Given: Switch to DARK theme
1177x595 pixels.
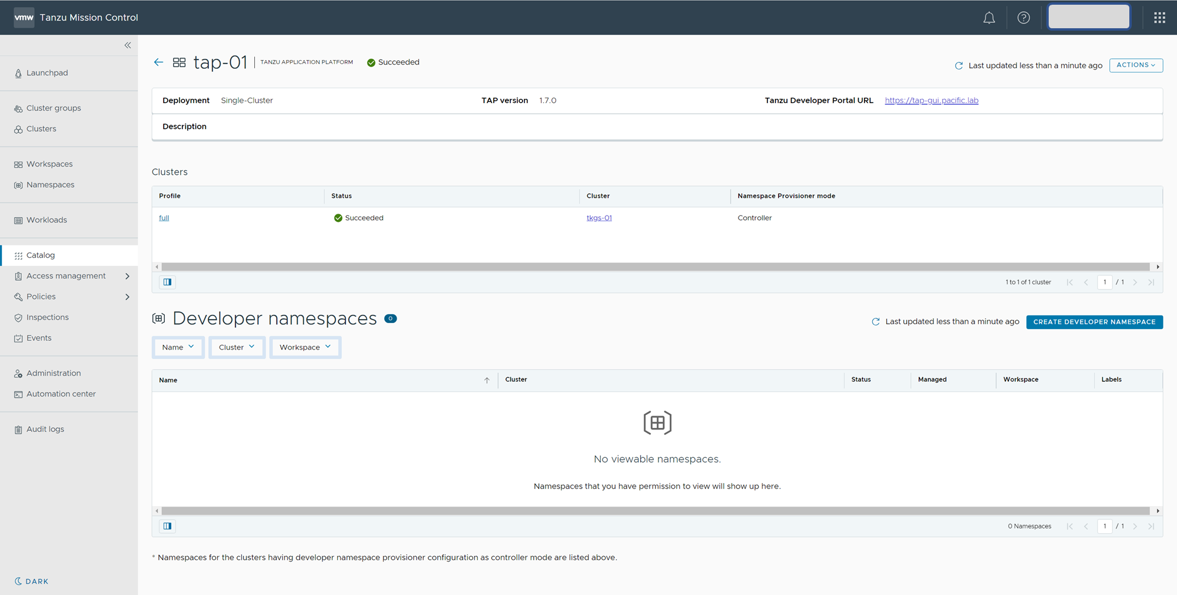Looking at the screenshot, I should (x=32, y=581).
